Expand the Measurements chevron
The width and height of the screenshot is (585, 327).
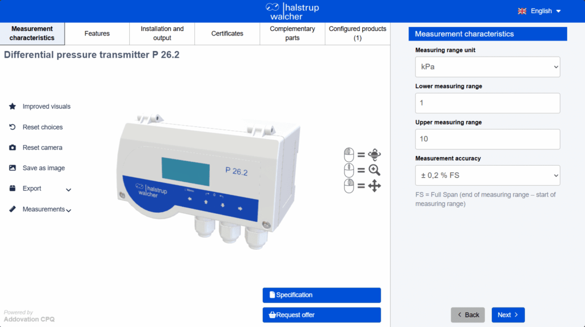[x=69, y=210]
